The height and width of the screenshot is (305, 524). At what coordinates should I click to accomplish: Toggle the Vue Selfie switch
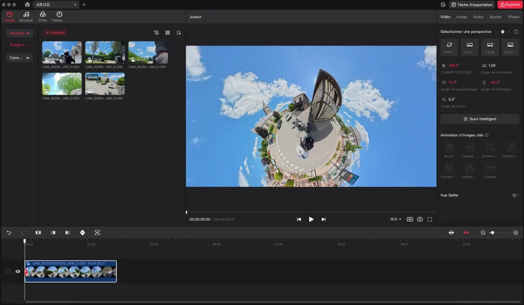515,195
